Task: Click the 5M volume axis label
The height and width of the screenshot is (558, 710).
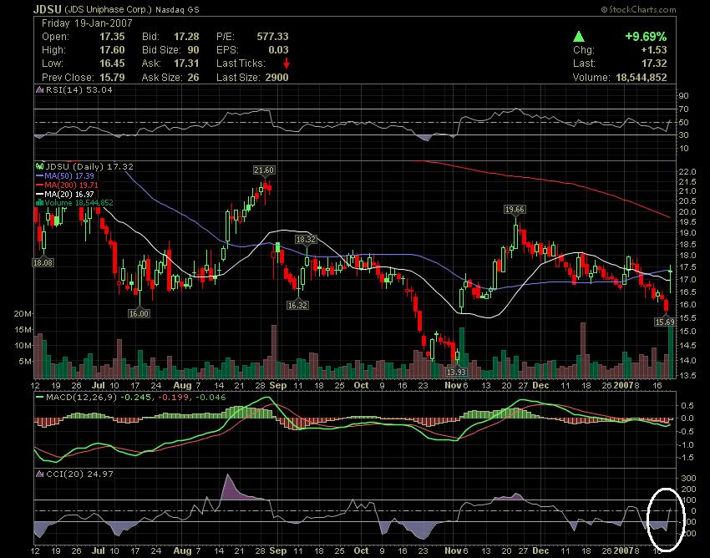Action: [25, 362]
